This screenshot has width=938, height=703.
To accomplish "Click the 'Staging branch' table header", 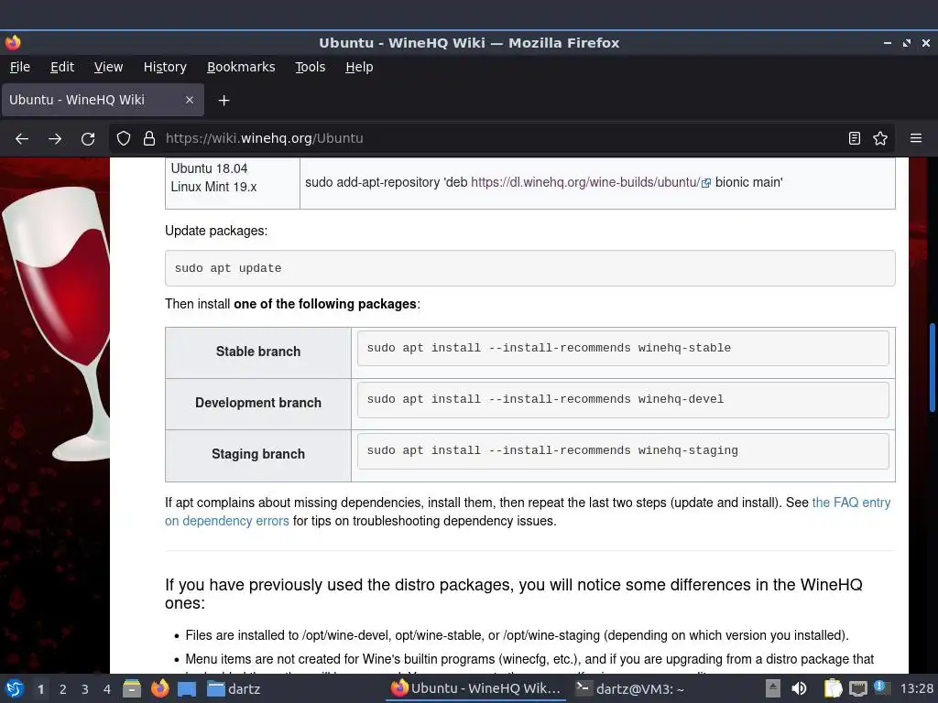I will click(x=258, y=454).
